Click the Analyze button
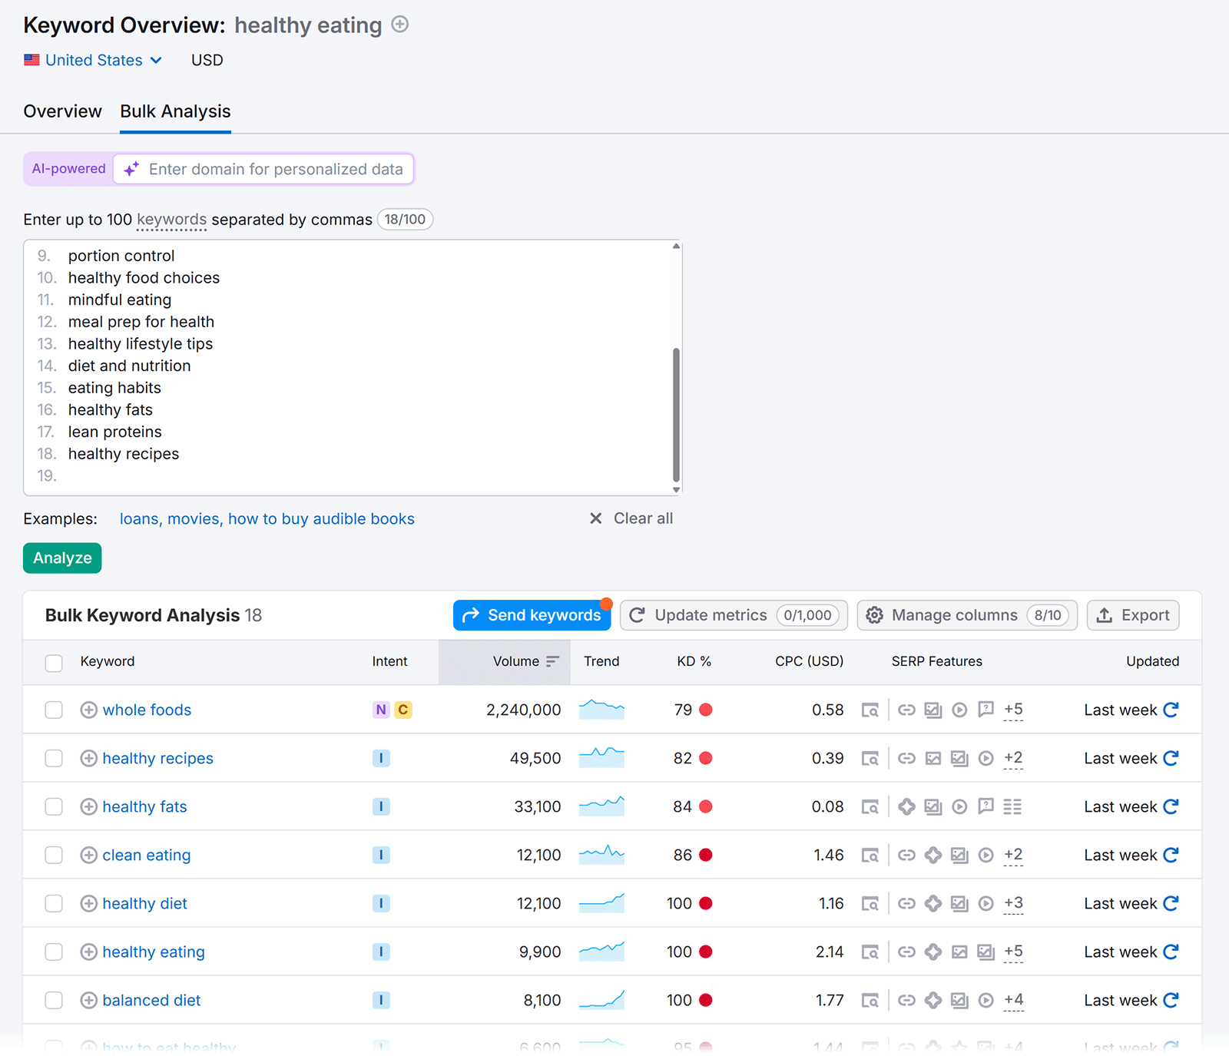 point(61,558)
